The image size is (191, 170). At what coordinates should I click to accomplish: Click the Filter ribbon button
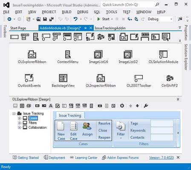[x=121, y=130]
